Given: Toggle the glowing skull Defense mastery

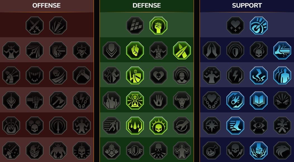Looking at the screenshot, I should pyautogui.click(x=158, y=125).
